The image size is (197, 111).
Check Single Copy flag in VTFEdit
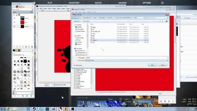coord(75,74)
